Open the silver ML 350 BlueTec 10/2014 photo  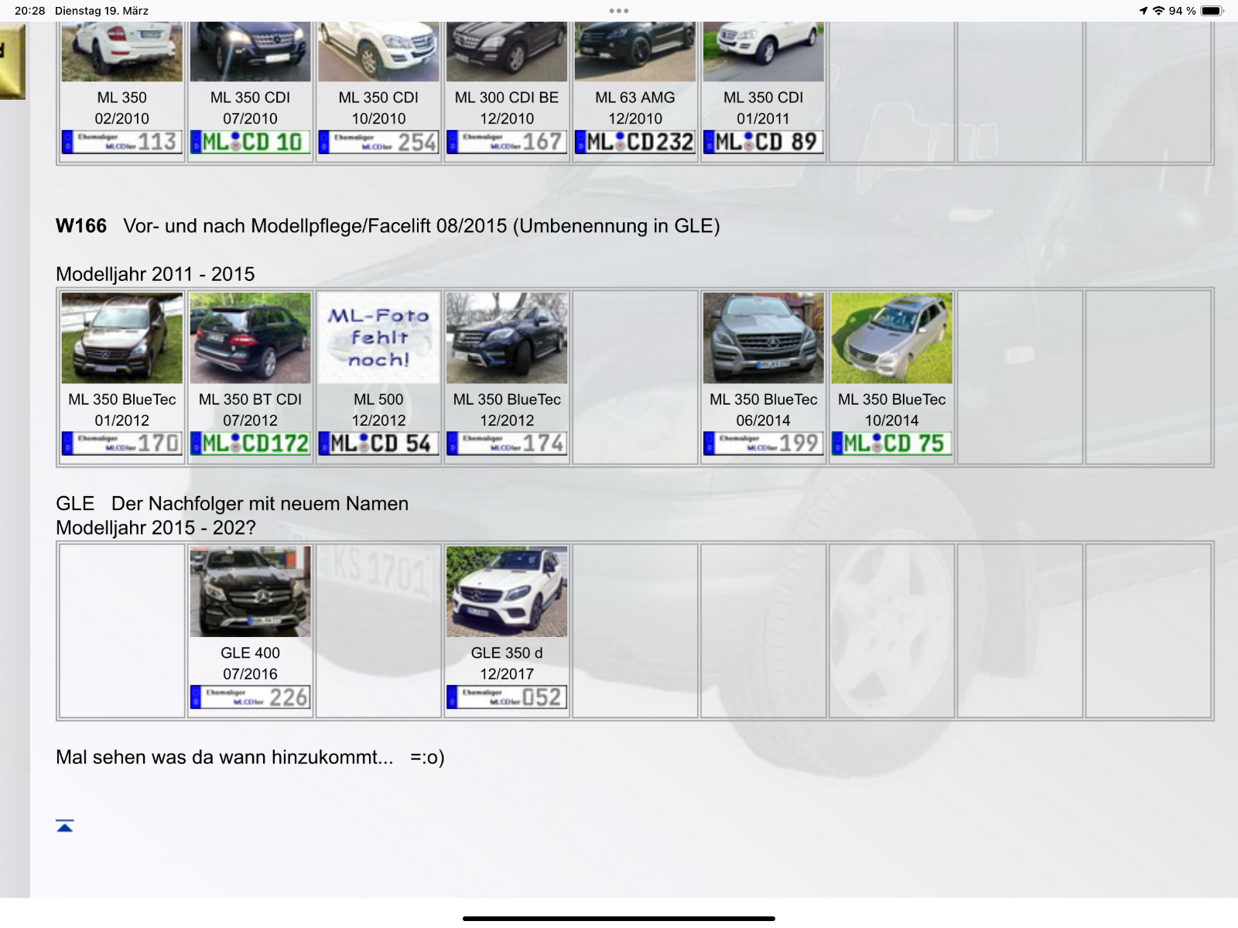click(x=891, y=338)
